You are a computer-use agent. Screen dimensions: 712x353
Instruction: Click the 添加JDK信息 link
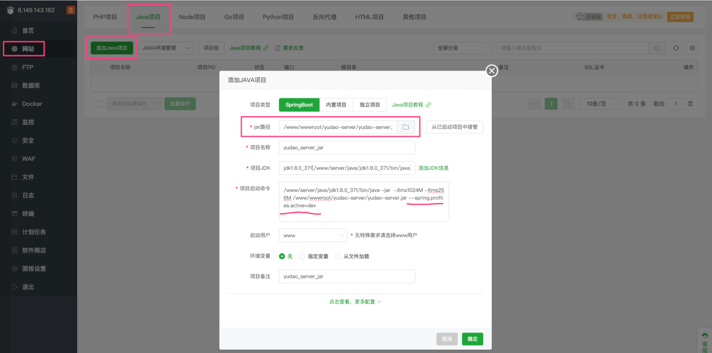[x=434, y=168]
